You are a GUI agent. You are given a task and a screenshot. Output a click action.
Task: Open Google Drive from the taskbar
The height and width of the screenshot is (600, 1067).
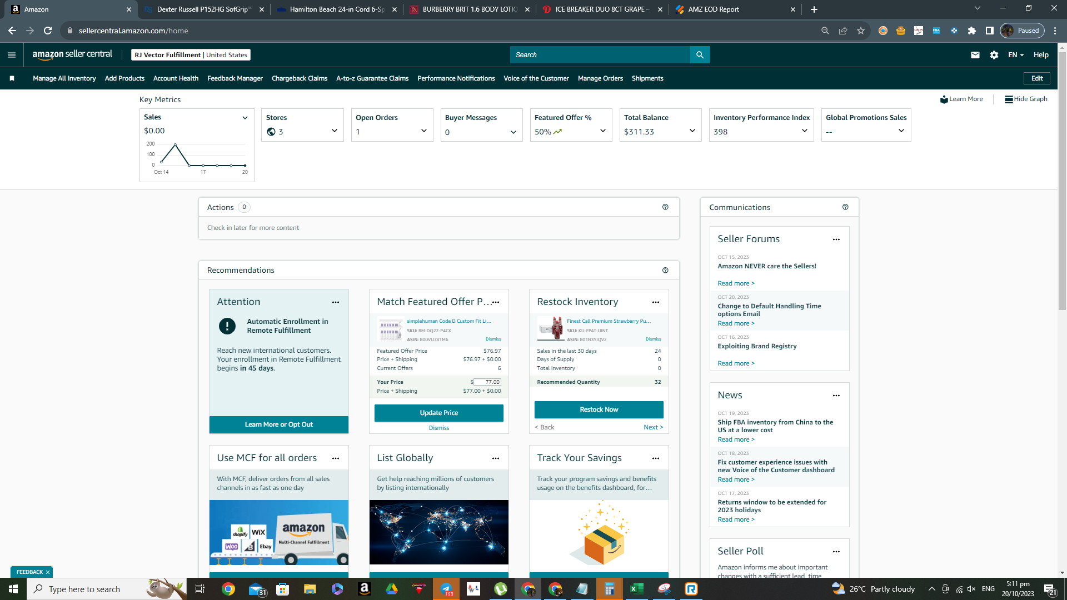[x=392, y=589]
